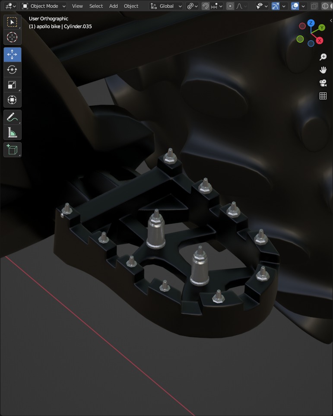Viewport: 333px width, 416px height.
Task: Click the blue Z axis gizmo ball
Action: point(311,23)
